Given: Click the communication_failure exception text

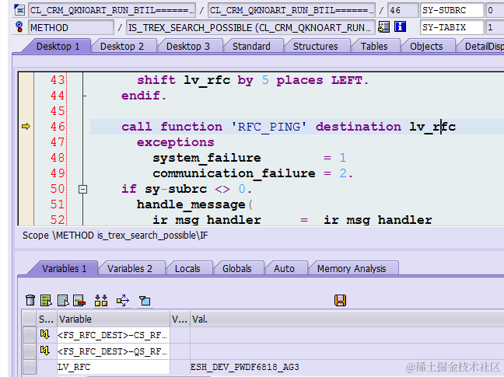Looking at the screenshot, I should pos(234,173).
